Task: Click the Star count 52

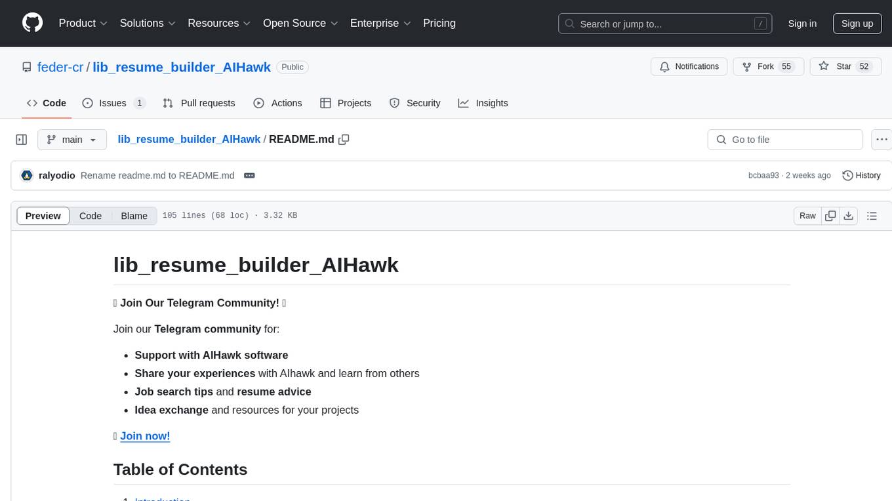Action: (x=864, y=67)
